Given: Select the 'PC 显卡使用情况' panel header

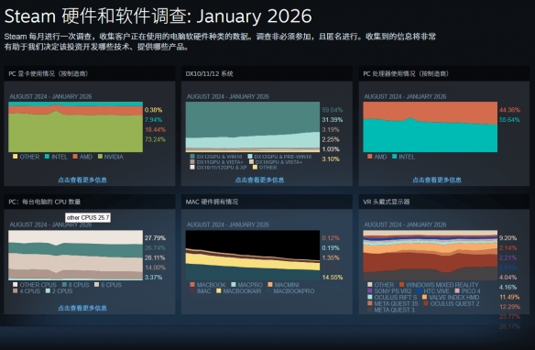Looking at the screenshot, I should tap(90, 73).
